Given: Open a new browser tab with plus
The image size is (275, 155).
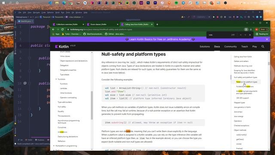Looking at the screenshot, I should pos(157,25).
